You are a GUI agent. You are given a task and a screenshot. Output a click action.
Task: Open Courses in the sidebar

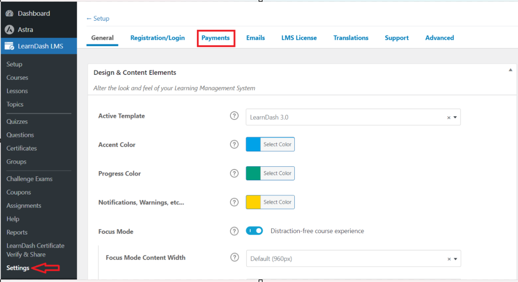(17, 77)
